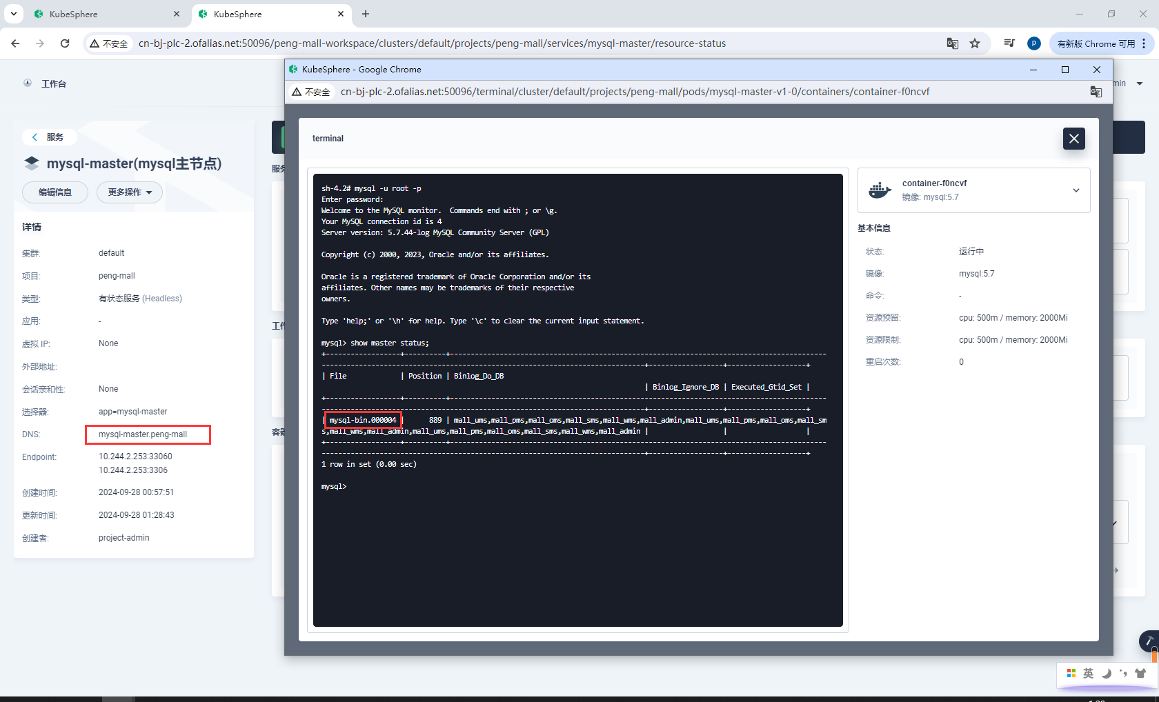
Task: Open the 更多操作 more actions dropdown
Action: (130, 192)
